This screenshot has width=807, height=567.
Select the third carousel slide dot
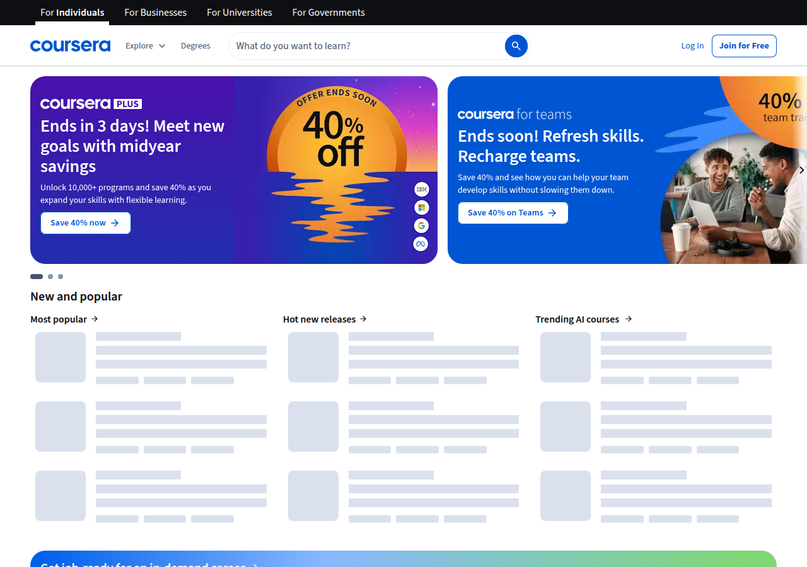click(61, 277)
